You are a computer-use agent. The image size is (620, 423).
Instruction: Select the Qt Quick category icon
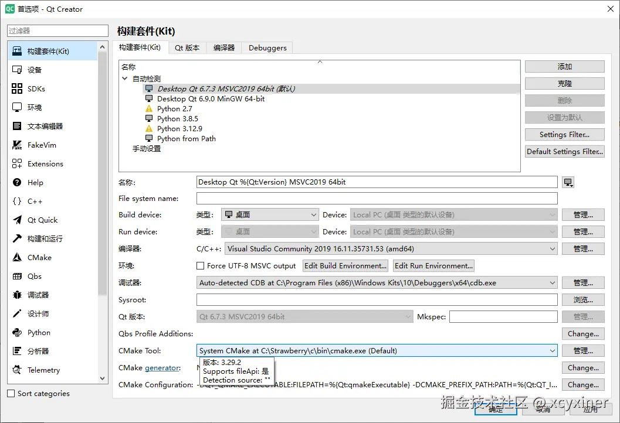(17, 220)
